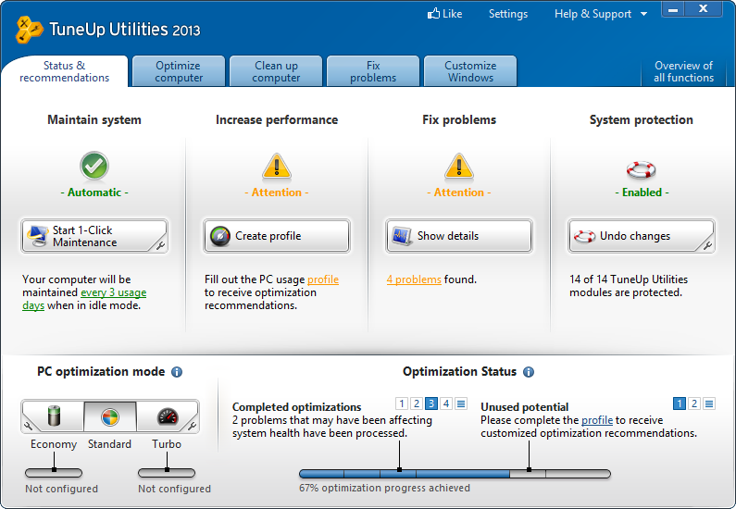Switch to Optimize computer tab
The width and height of the screenshot is (736, 509).
179,71
